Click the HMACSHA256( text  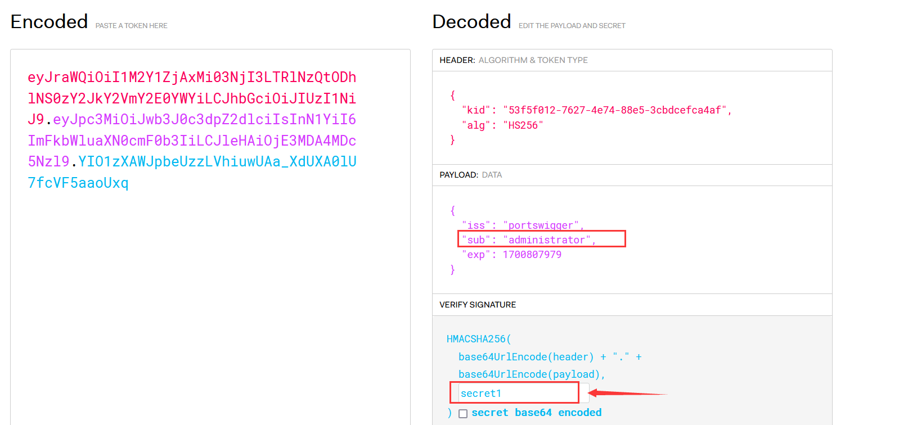pyautogui.click(x=479, y=339)
